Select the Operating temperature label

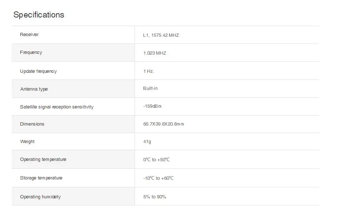pyautogui.click(x=43, y=159)
